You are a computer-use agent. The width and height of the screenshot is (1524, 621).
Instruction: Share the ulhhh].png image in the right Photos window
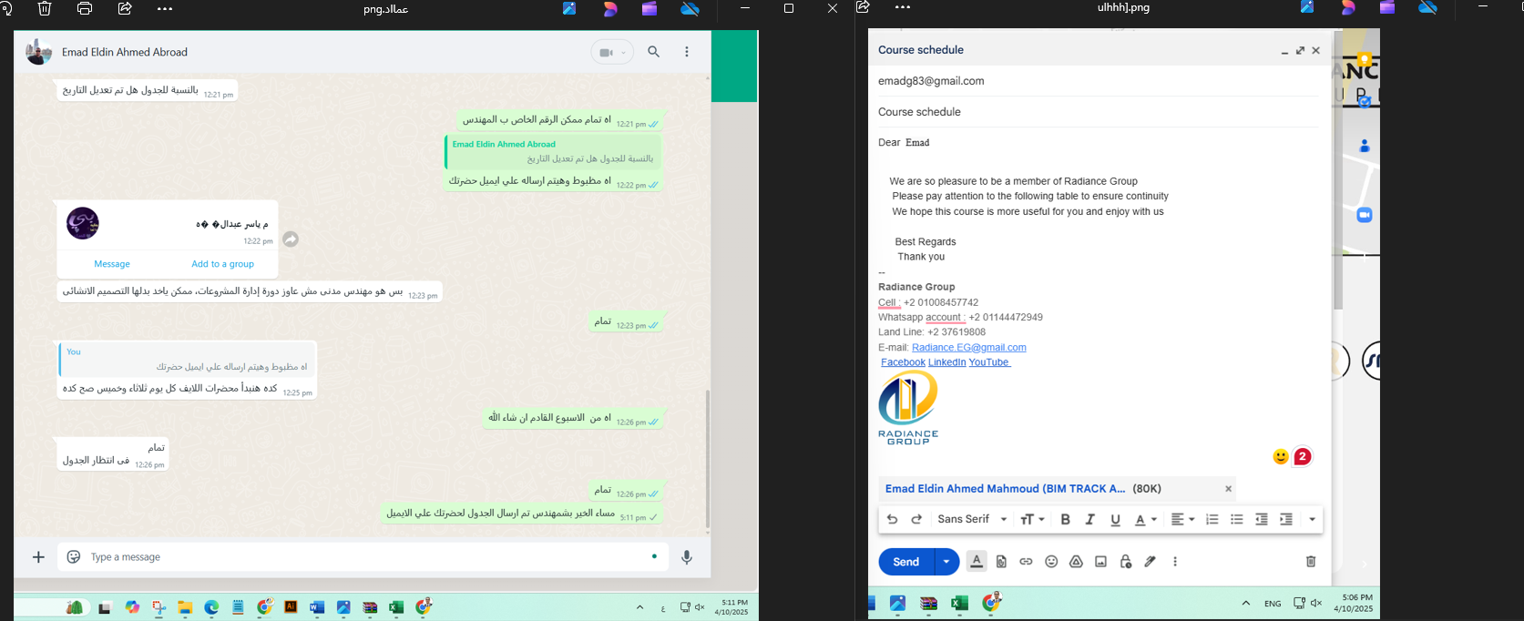click(x=863, y=7)
